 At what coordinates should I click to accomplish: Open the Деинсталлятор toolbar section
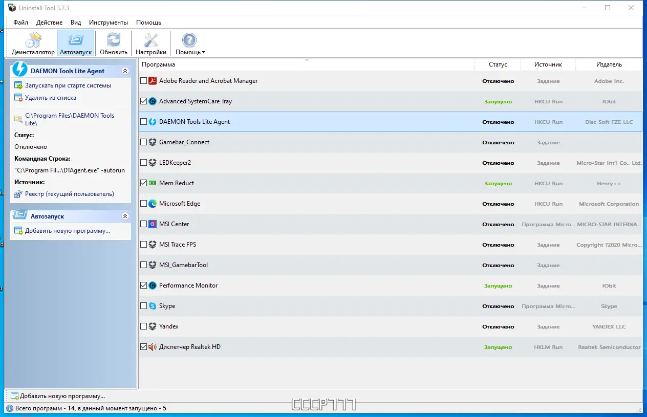33,43
